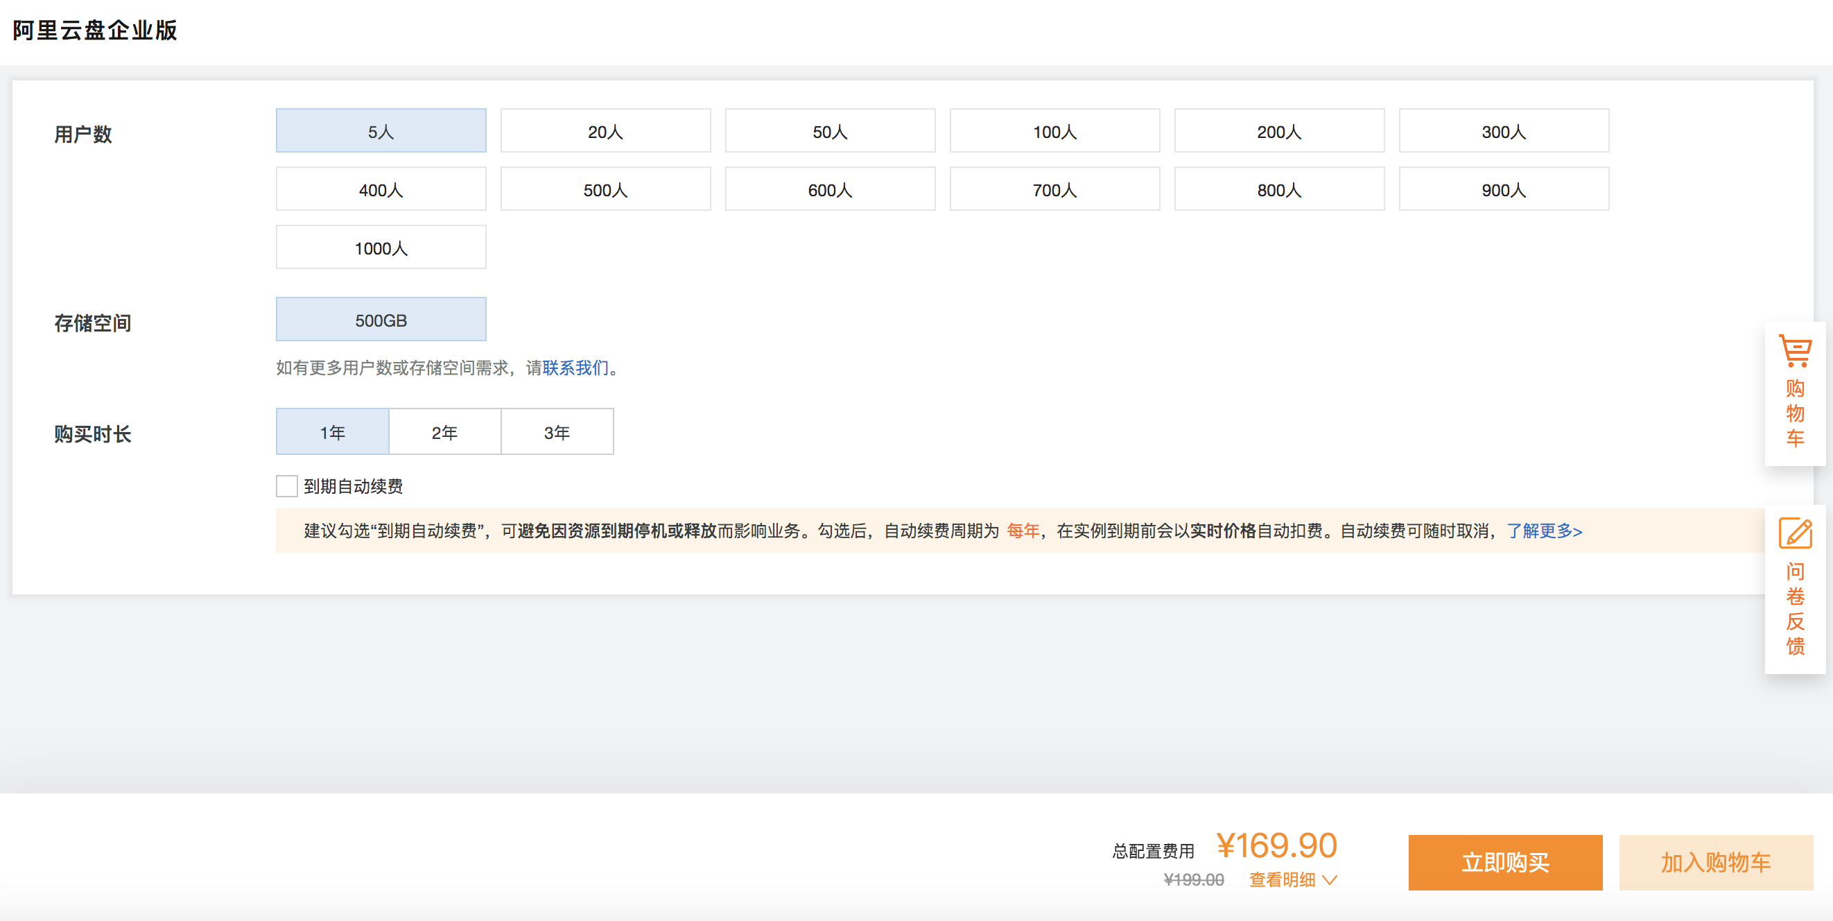This screenshot has width=1833, height=921.
Task: Choose the 700人 user option
Action: click(x=1054, y=189)
